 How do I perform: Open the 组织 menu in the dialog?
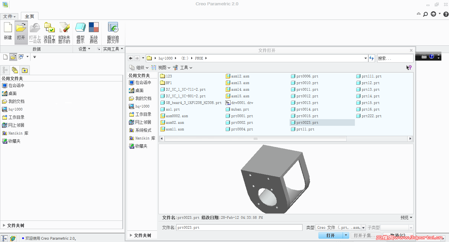139,68
